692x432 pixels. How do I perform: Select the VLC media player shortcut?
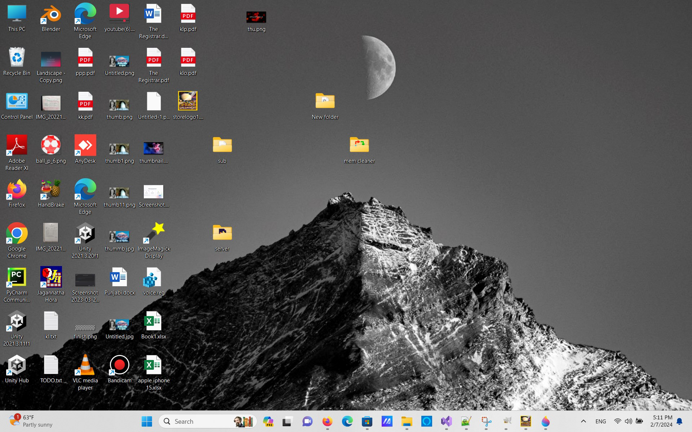click(x=85, y=373)
